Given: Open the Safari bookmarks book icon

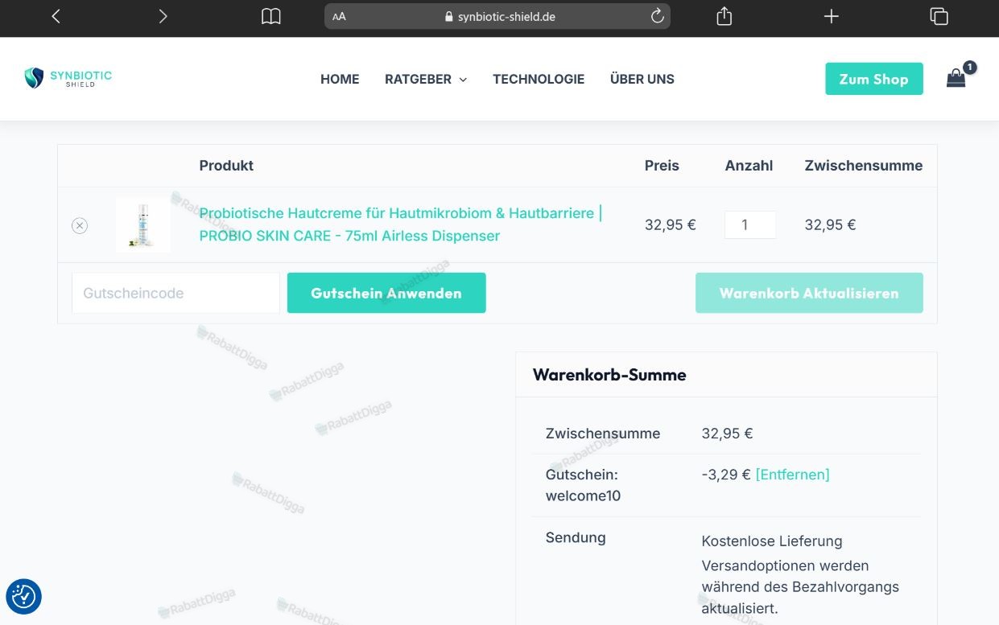Looking at the screenshot, I should point(271,17).
